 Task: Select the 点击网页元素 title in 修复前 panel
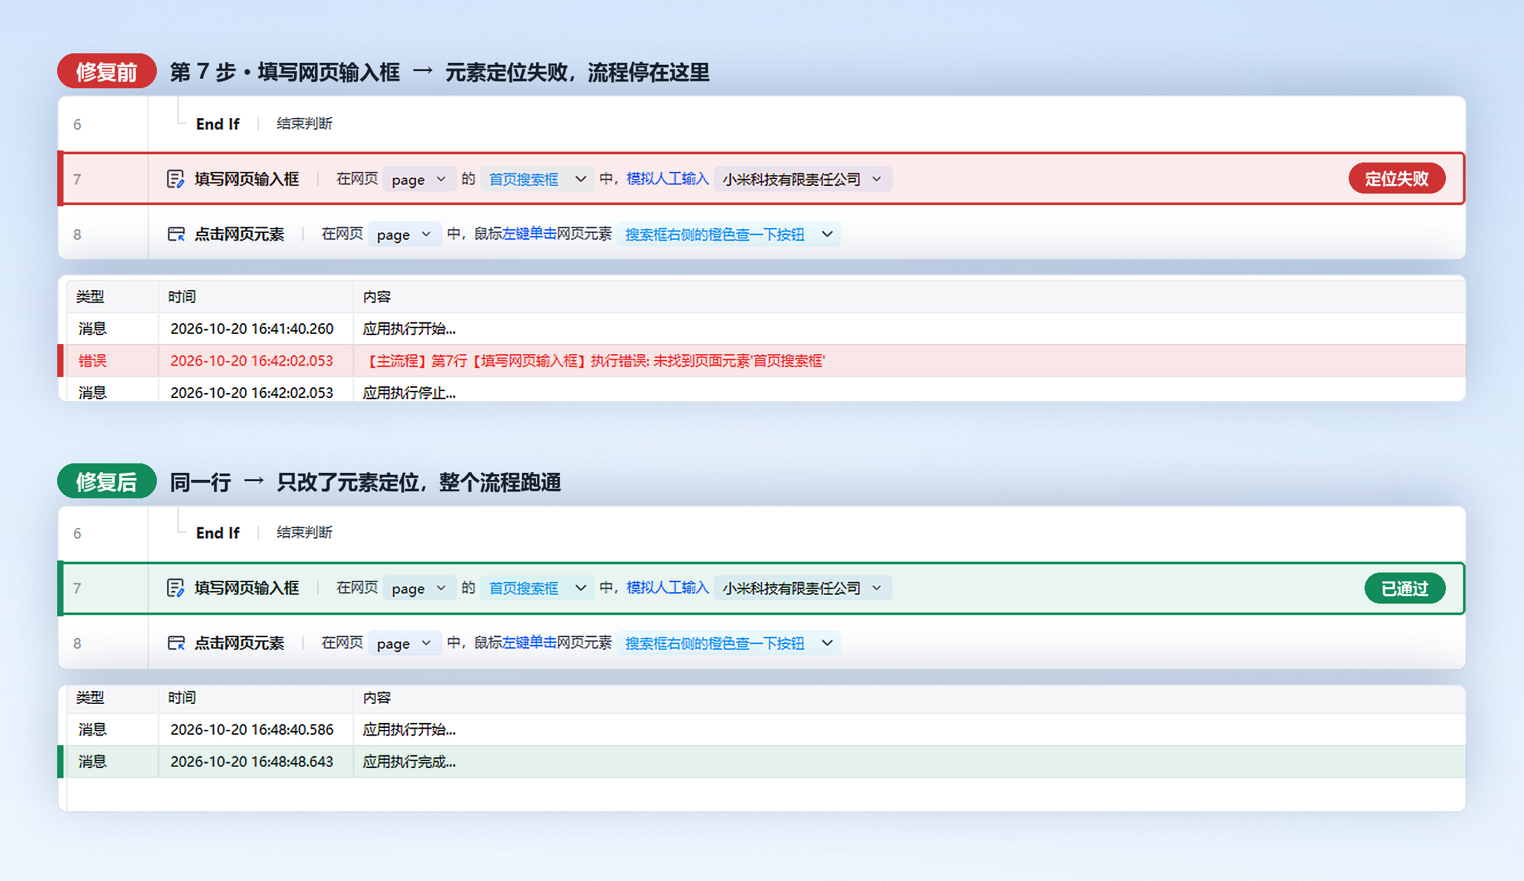239,234
